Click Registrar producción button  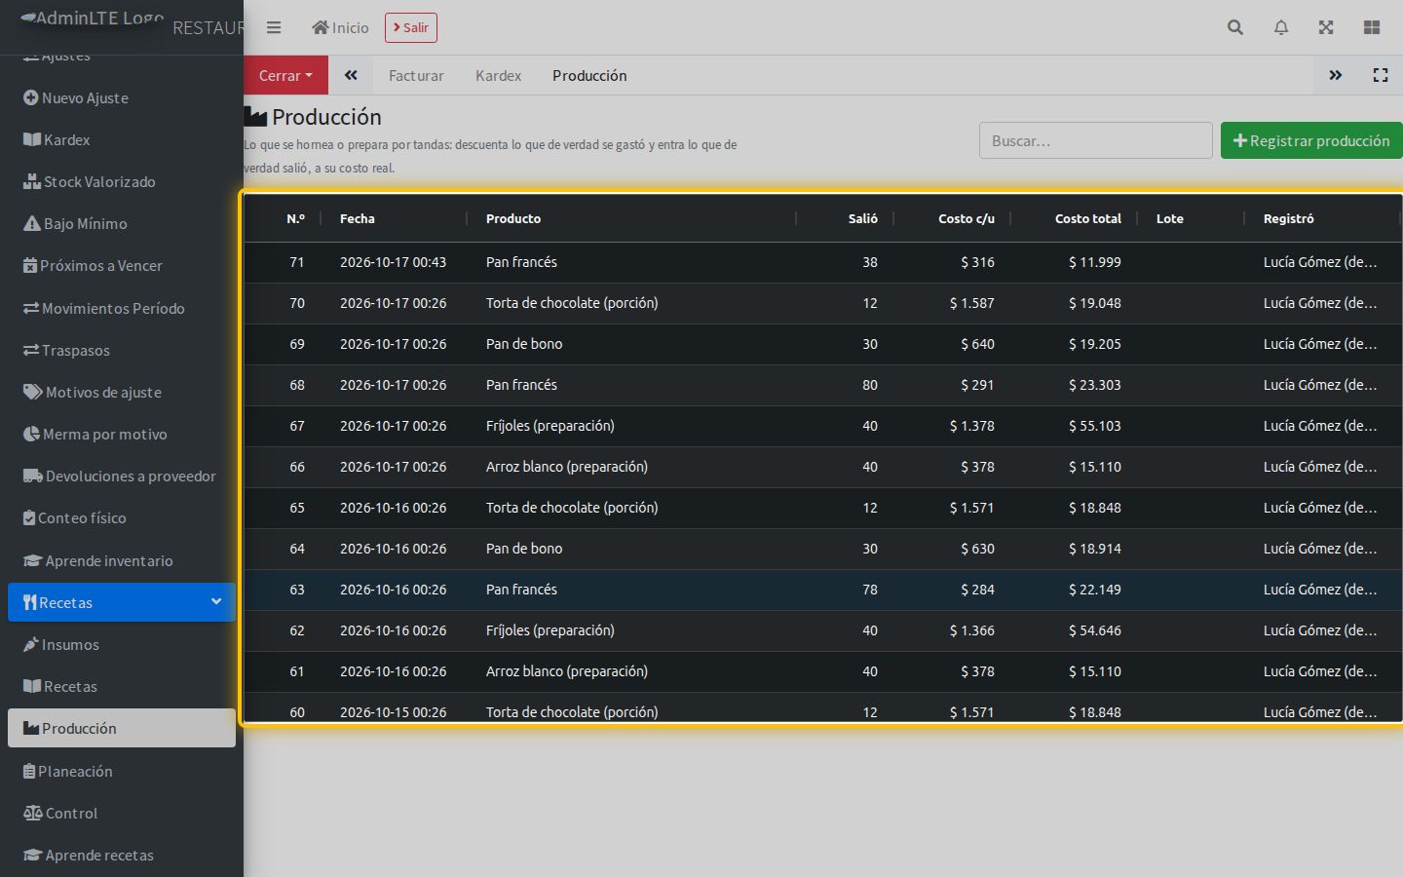point(1311,140)
